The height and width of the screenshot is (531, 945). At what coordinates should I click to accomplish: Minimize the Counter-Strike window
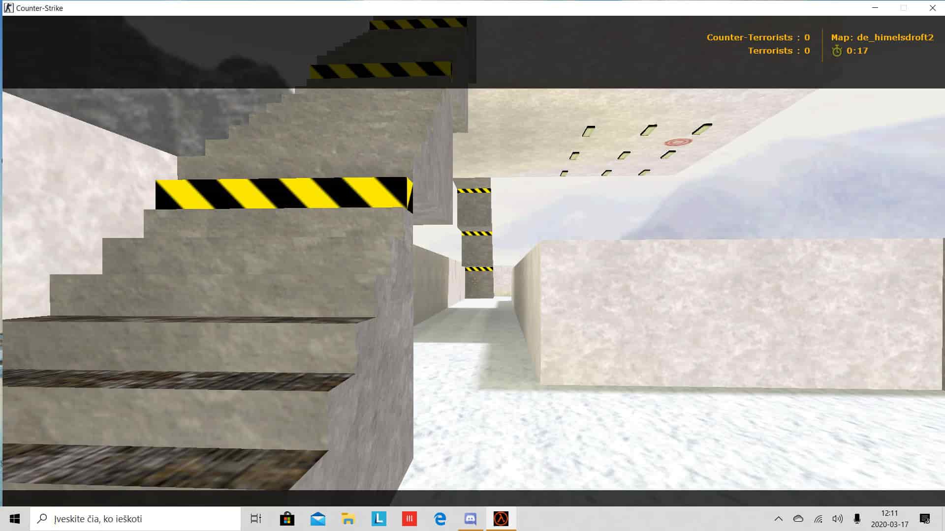pyautogui.click(x=875, y=8)
